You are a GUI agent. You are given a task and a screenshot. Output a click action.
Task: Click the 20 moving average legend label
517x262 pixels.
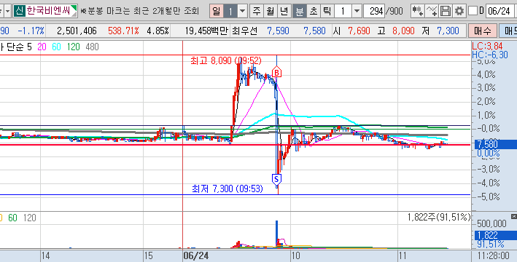[42, 47]
